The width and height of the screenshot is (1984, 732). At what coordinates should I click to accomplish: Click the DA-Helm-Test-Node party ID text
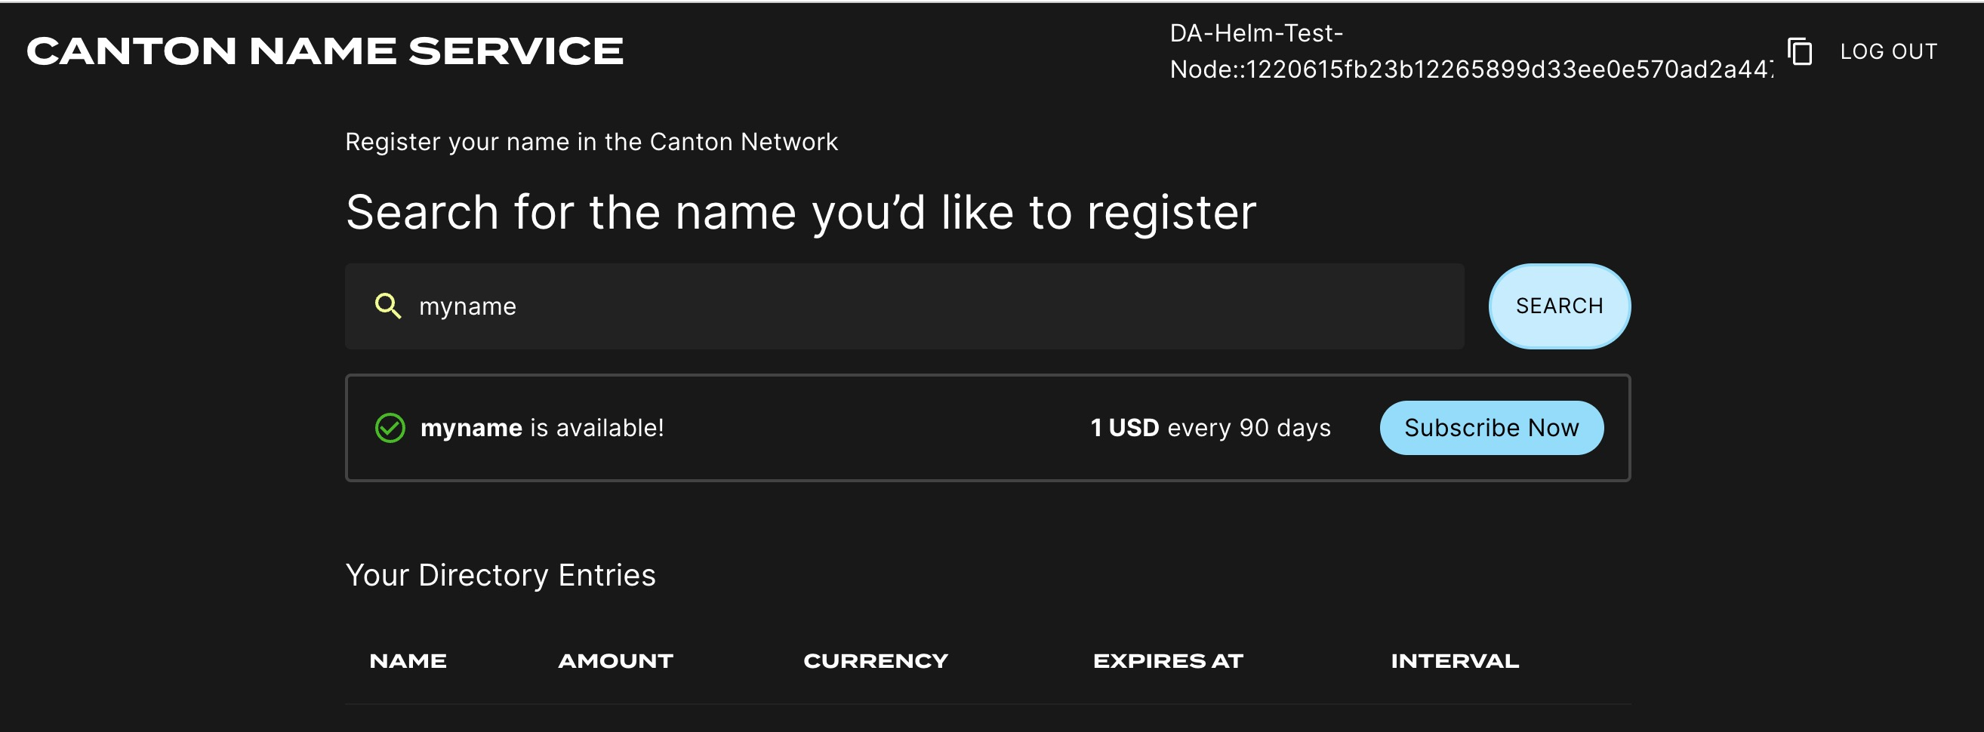point(1470,51)
